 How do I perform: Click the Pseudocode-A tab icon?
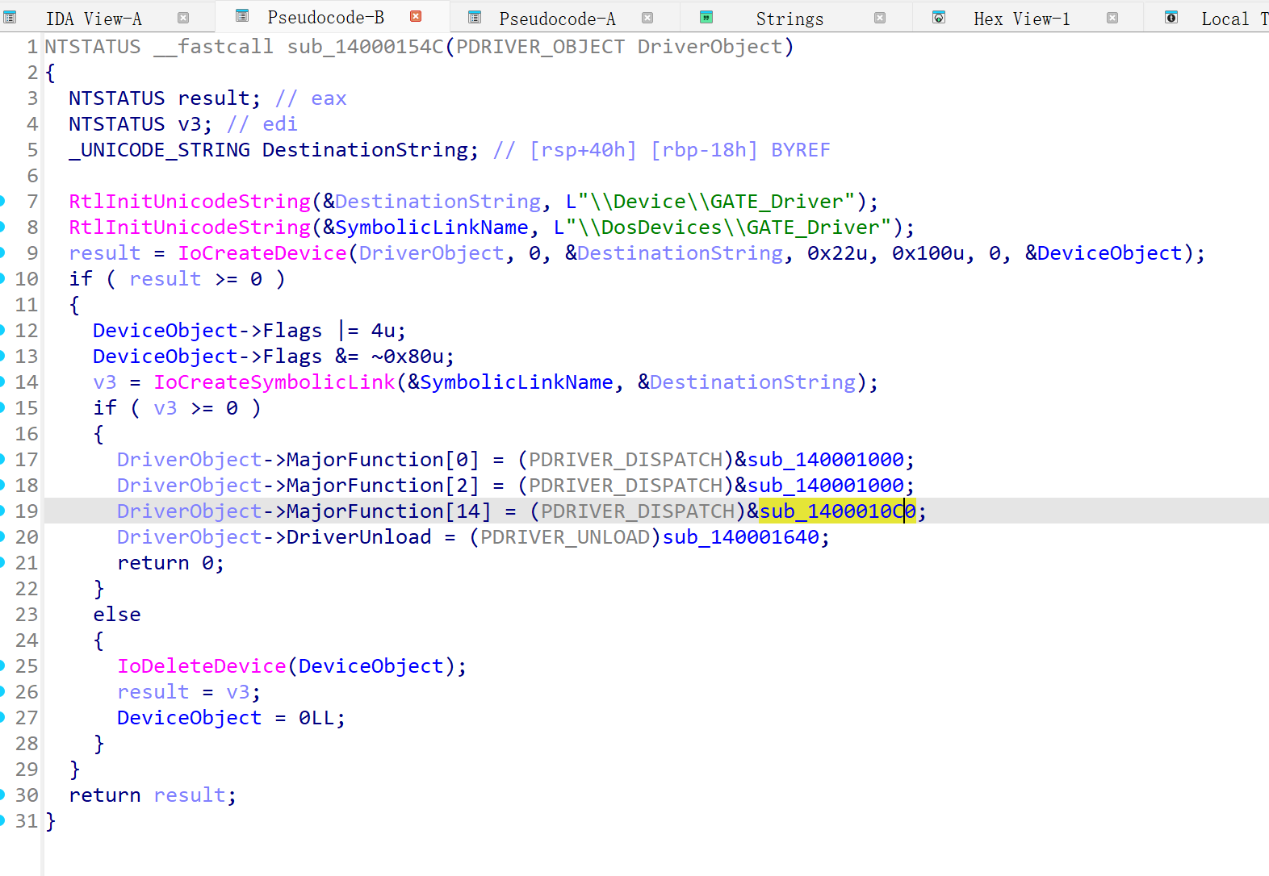coord(475,18)
